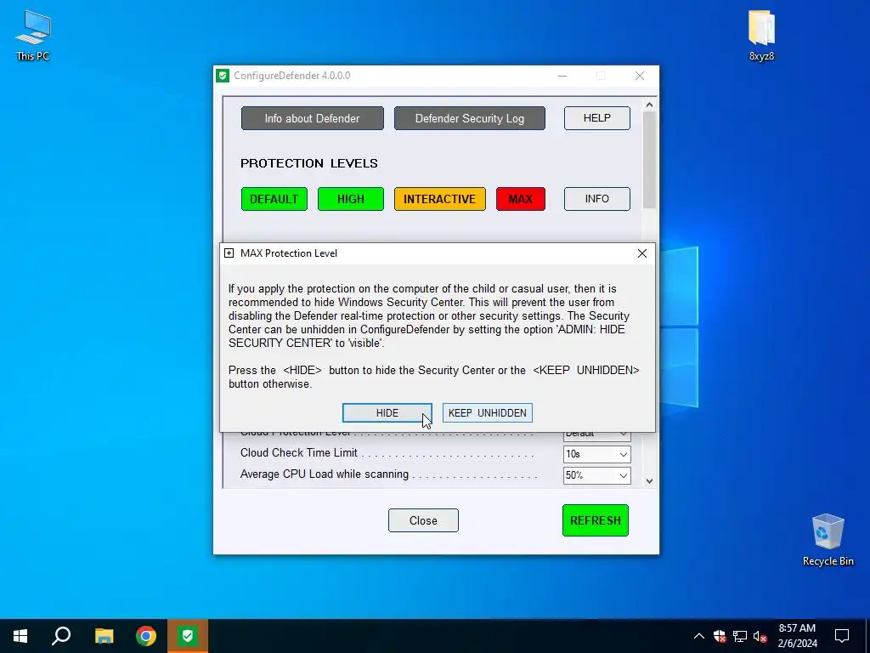Close the MAX Protection Level dialog
Viewport: 870px width, 653px height.
click(x=642, y=253)
